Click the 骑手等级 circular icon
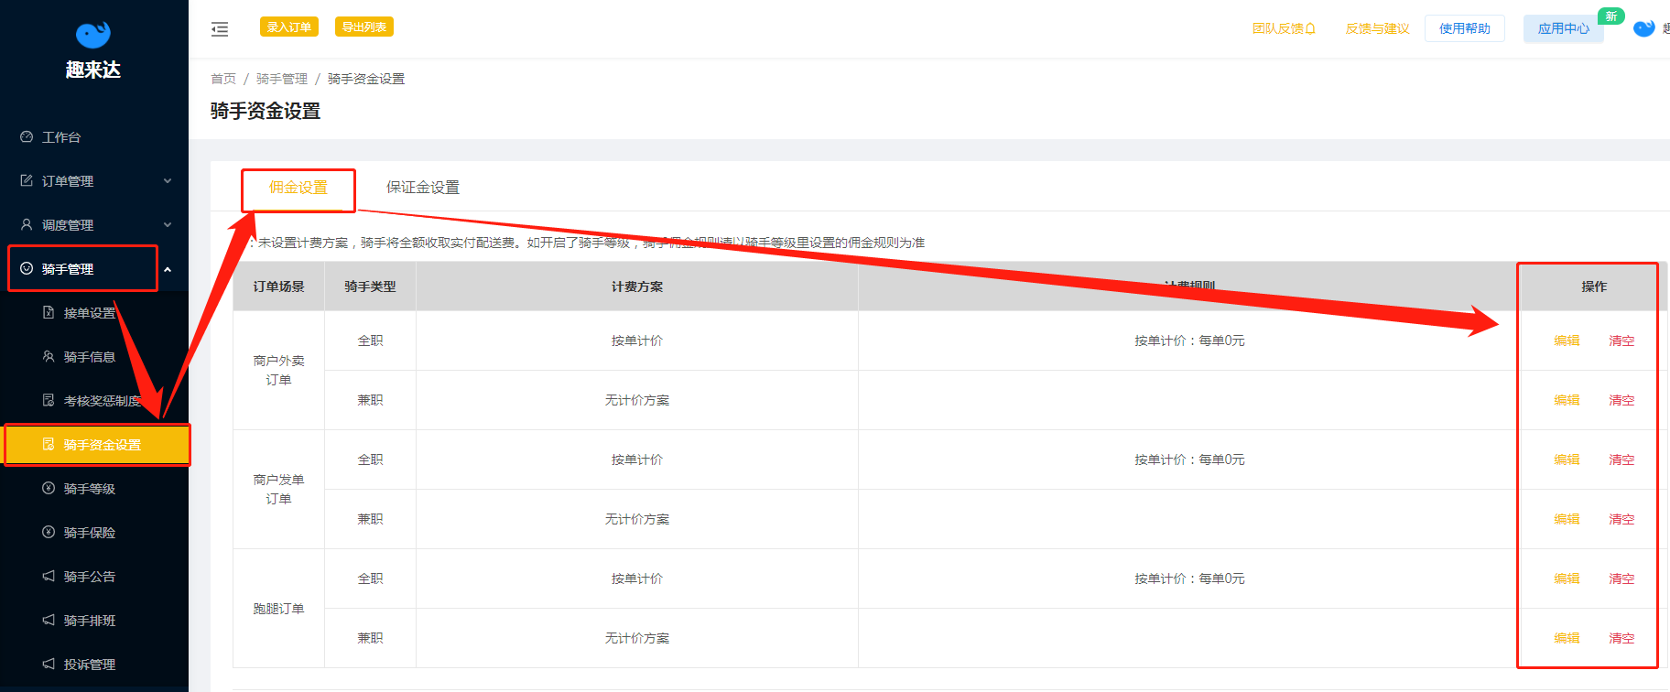This screenshot has height=692, width=1670. pyautogui.click(x=49, y=488)
